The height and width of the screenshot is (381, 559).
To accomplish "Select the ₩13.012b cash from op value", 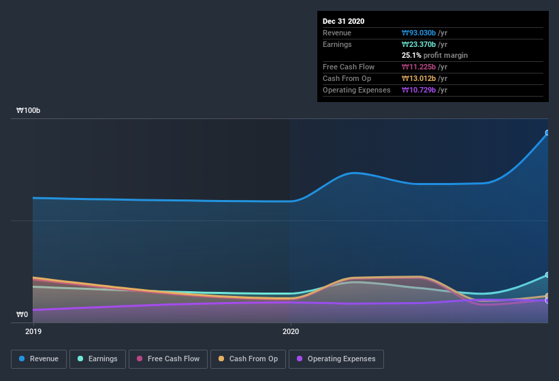I will point(419,78).
